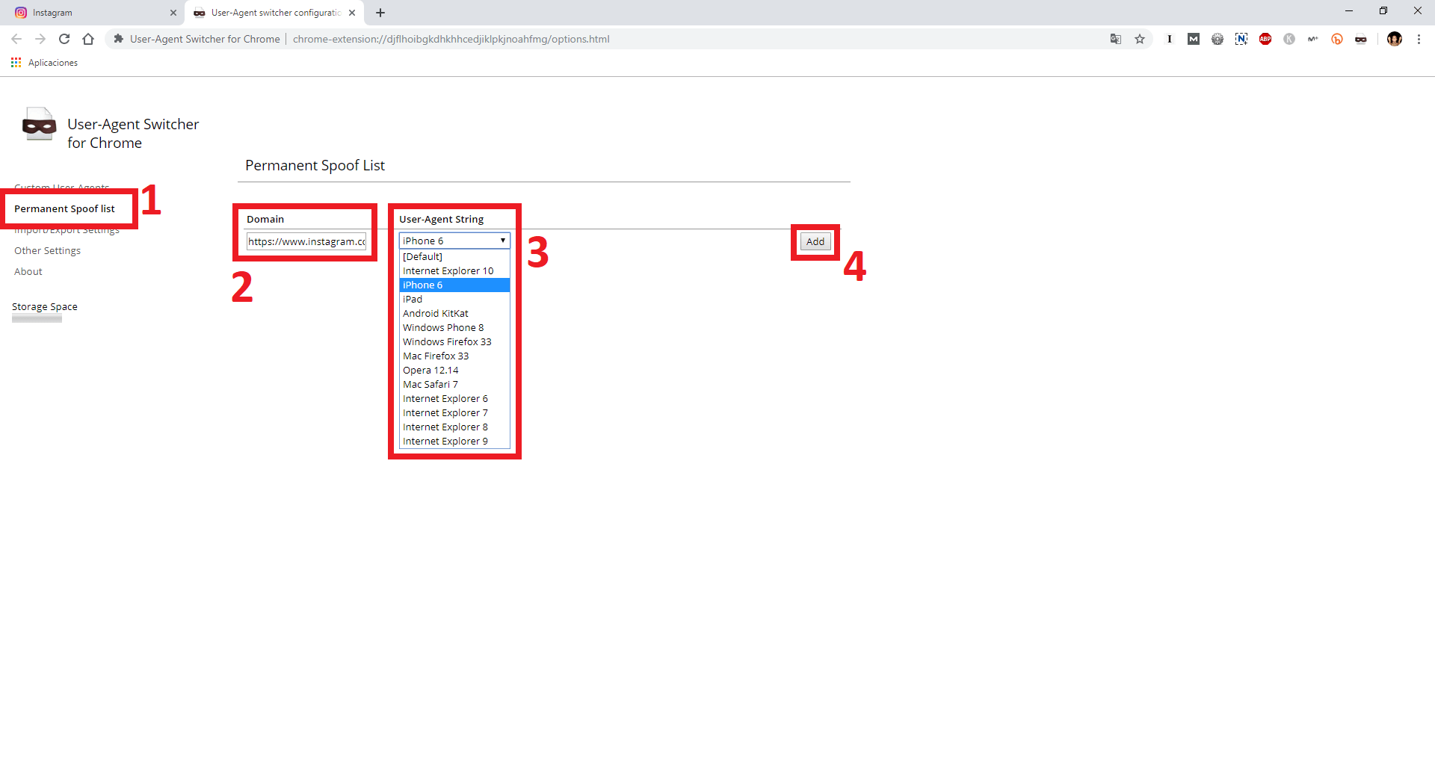
Task: Click the Permanent Spoof List heading
Action: pos(315,165)
